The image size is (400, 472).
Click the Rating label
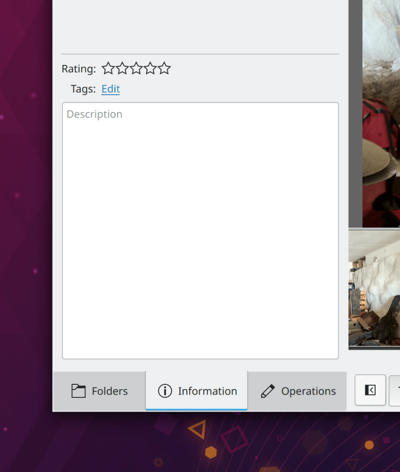click(79, 69)
